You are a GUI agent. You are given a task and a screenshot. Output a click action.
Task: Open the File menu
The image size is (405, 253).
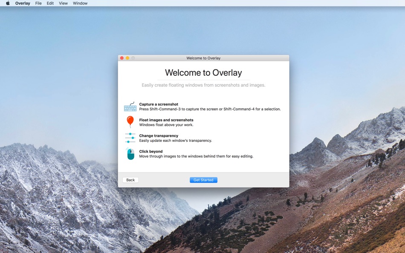pos(38,3)
